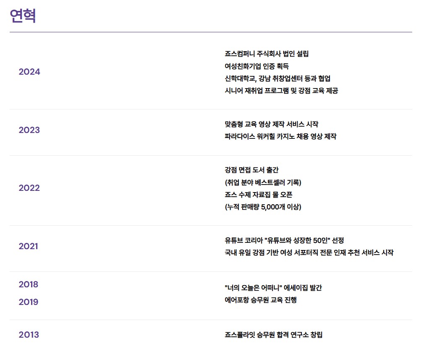421x349 pixels.
Task: Click the 맞춤형 교육 영상 제작 서비스 line
Action: click(272, 124)
